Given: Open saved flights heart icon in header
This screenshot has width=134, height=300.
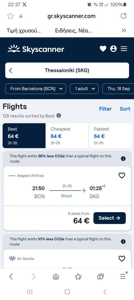Looking at the screenshot, I should coord(103,49).
